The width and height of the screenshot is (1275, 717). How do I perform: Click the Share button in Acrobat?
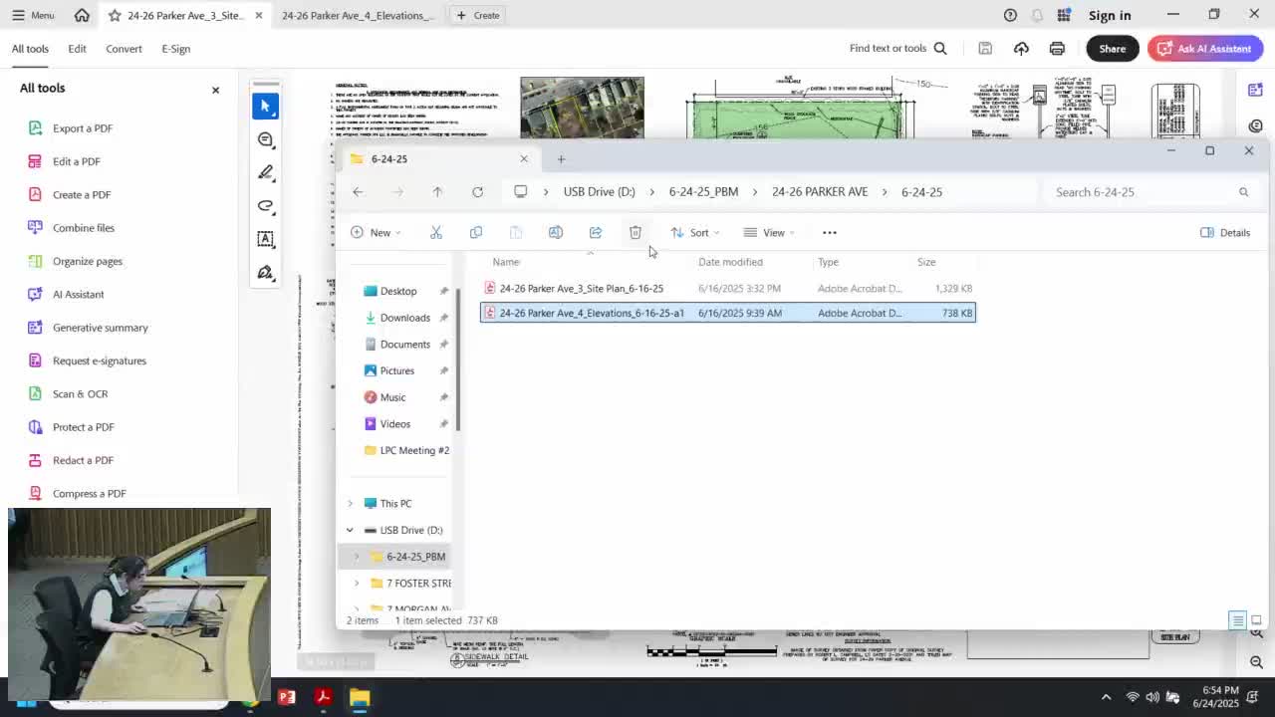1112,49
